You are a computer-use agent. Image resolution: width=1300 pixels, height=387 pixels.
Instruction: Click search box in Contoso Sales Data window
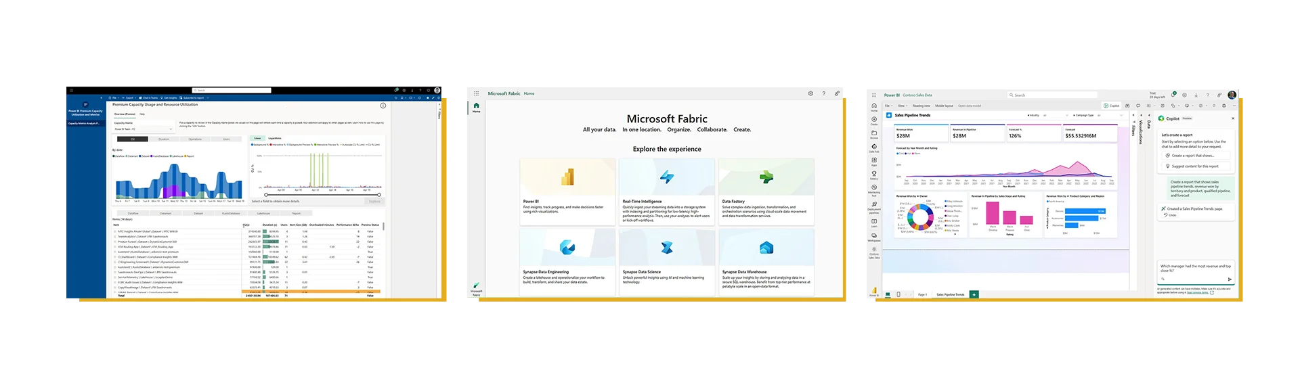(1052, 95)
